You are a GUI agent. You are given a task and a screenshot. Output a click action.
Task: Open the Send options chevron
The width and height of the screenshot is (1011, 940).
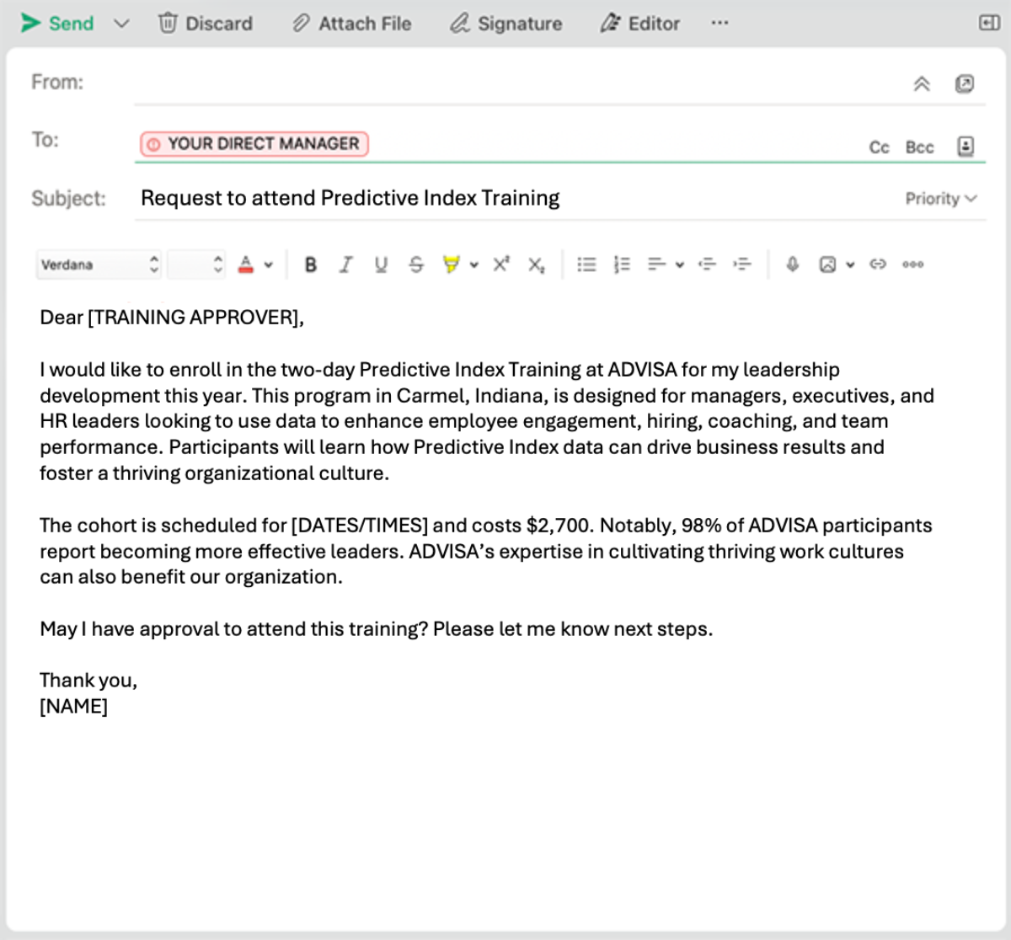pyautogui.click(x=121, y=24)
